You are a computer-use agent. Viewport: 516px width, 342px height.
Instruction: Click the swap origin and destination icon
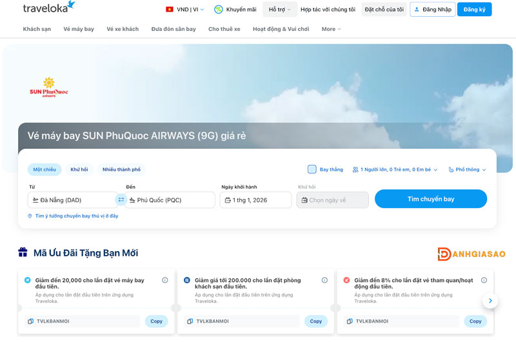(121, 200)
